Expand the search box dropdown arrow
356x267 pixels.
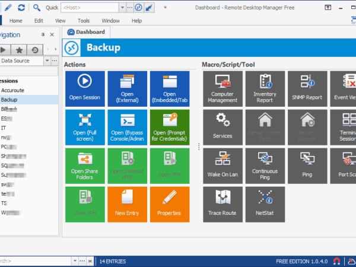pyautogui.click(x=75, y=261)
